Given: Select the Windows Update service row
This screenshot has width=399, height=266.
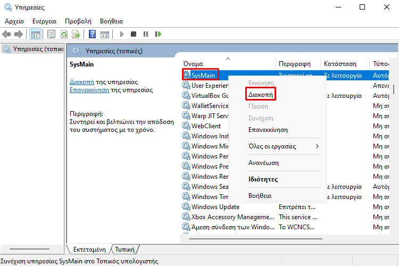Looking at the screenshot, I should click(x=286, y=206).
